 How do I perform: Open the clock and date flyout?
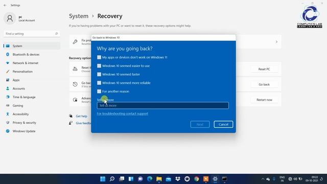tap(312, 179)
